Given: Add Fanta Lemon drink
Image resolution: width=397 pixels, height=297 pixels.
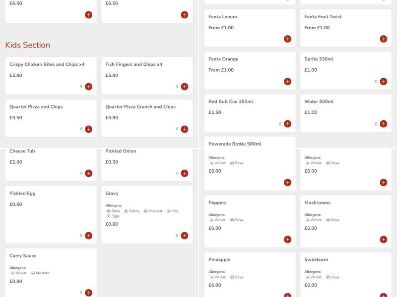Looking at the screenshot, I should point(287,39).
